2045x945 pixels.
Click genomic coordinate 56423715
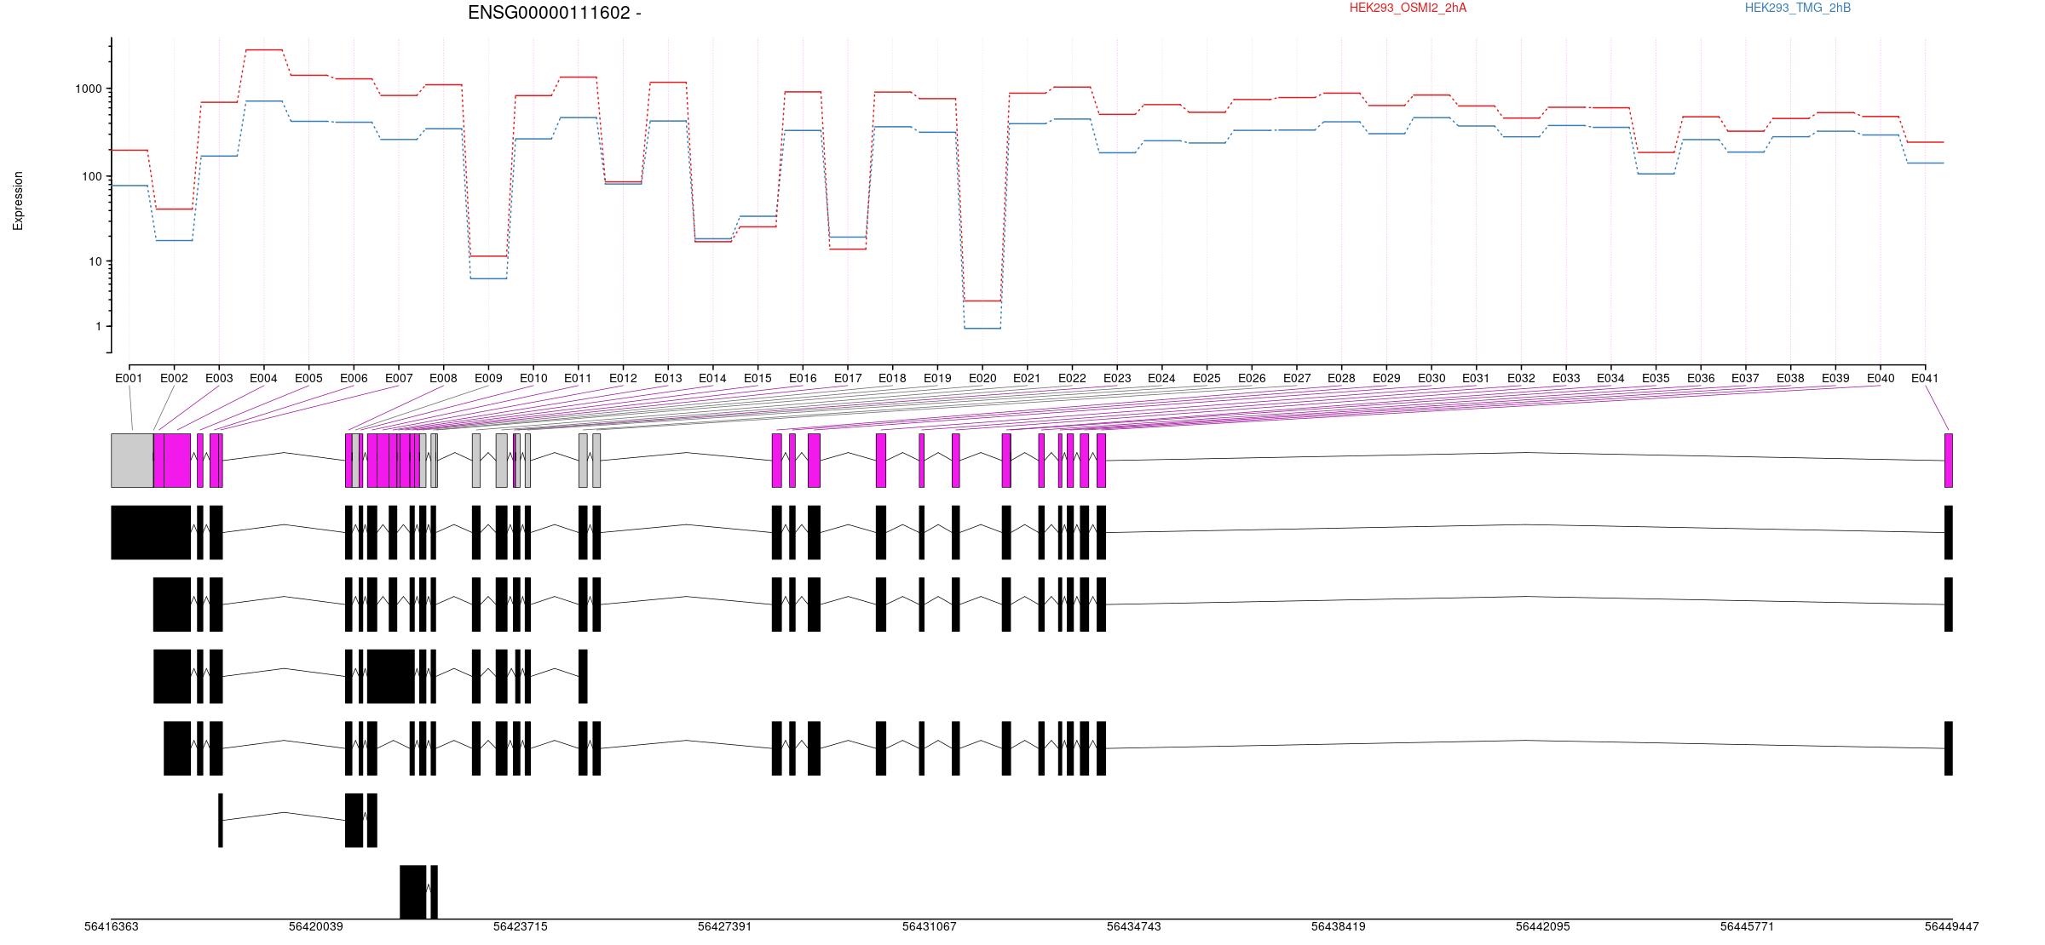point(521,926)
